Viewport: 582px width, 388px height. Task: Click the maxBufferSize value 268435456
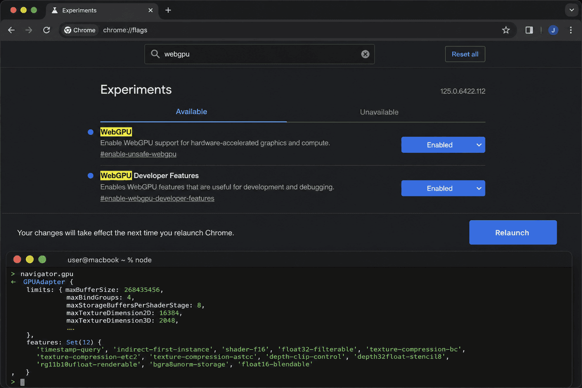pyautogui.click(x=142, y=290)
